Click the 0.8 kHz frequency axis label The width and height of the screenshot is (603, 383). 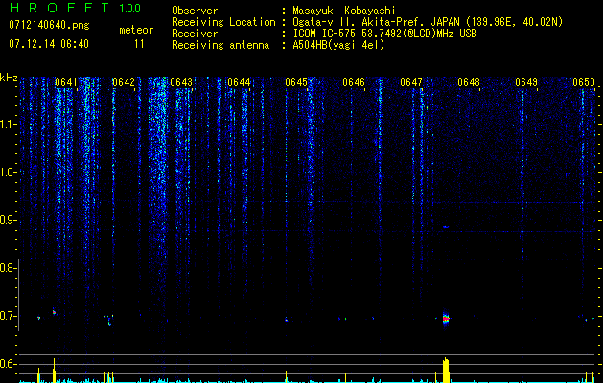coord(8,268)
